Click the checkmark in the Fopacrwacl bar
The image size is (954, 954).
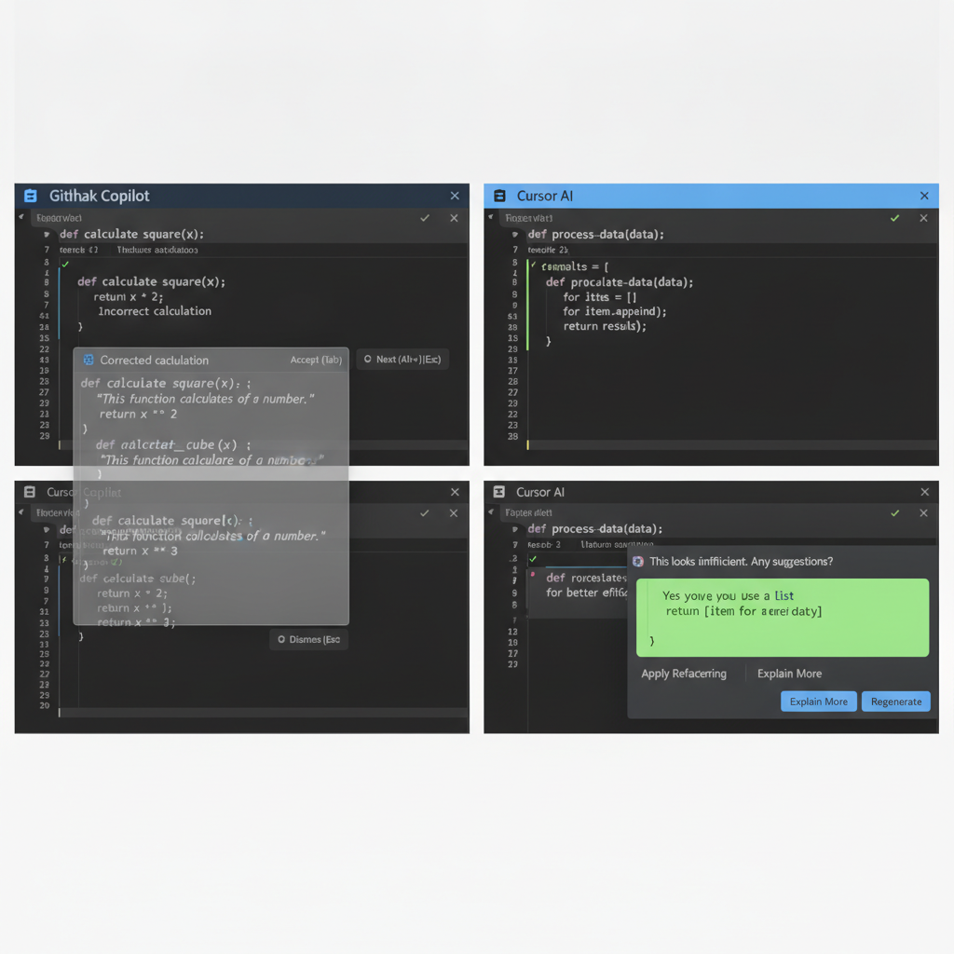click(425, 218)
